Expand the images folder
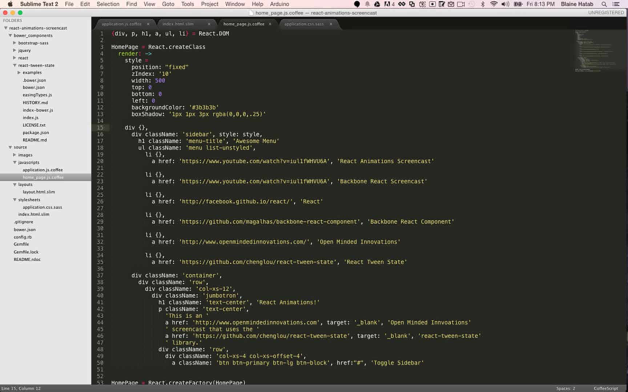The image size is (628, 392). click(15, 155)
